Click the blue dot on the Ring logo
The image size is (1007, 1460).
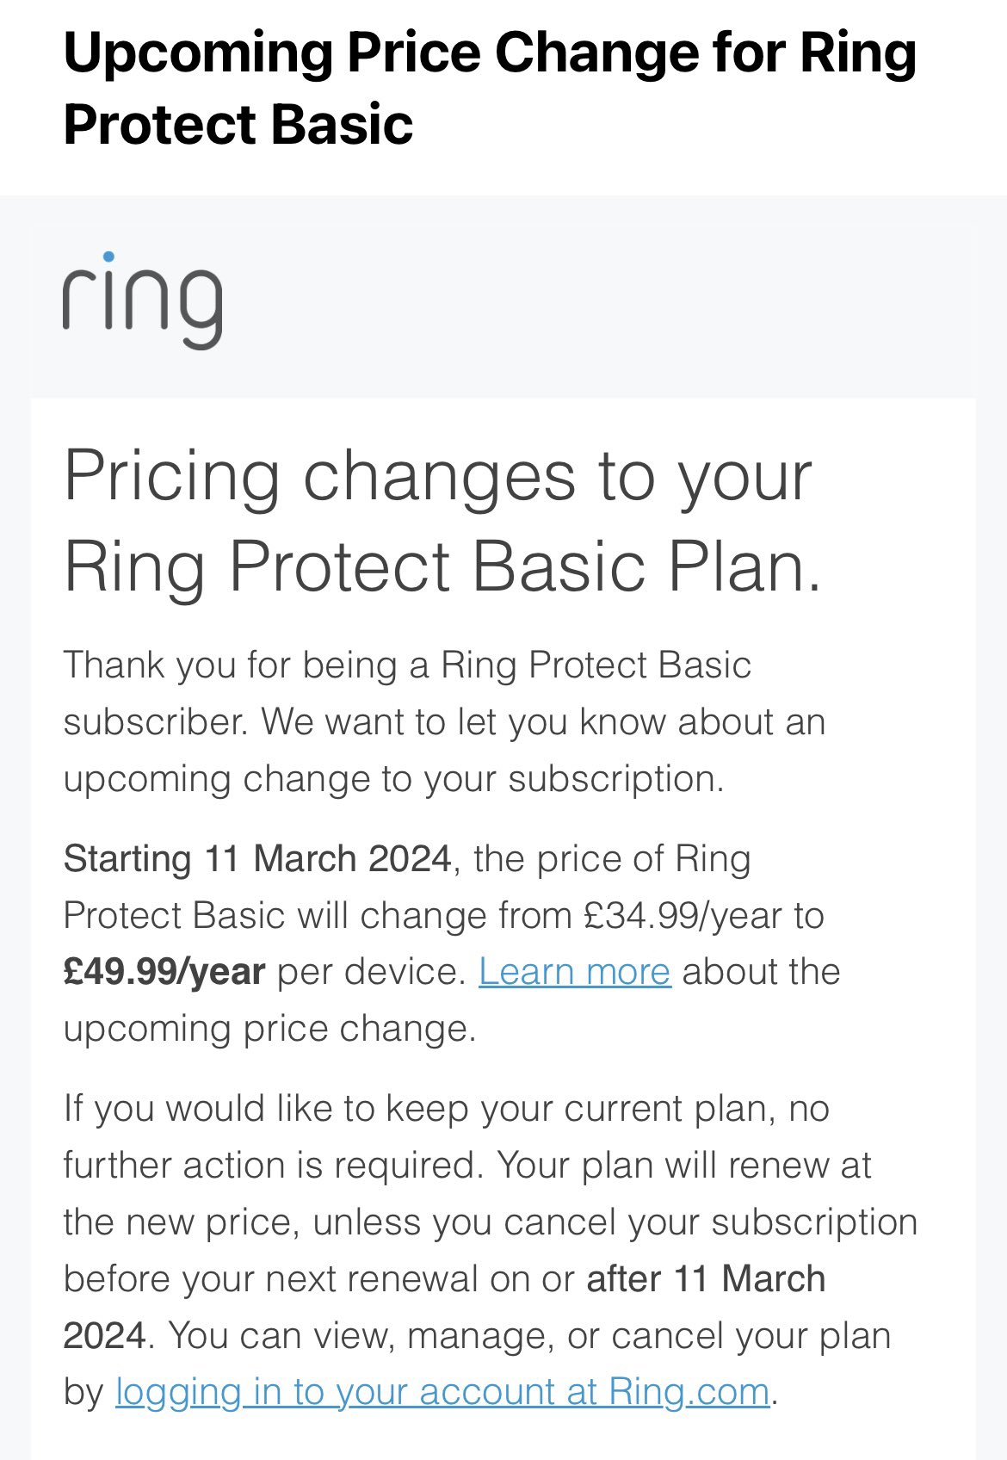(x=108, y=256)
